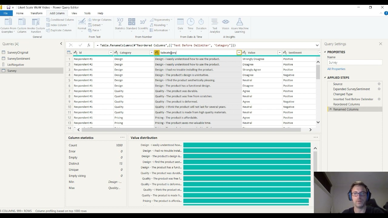Open the All Properties link

coord(336,69)
